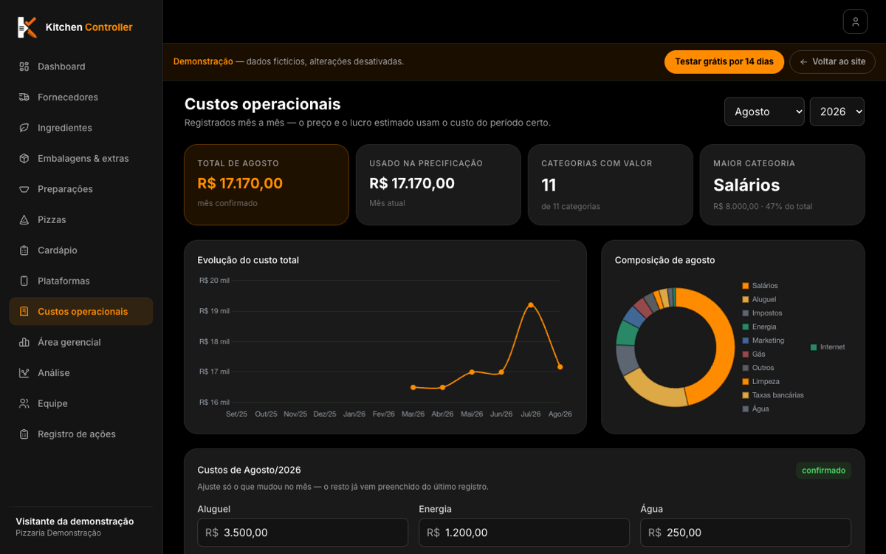The image size is (886, 554).
Task: Click the Análise line chart icon
Action: [24, 373]
